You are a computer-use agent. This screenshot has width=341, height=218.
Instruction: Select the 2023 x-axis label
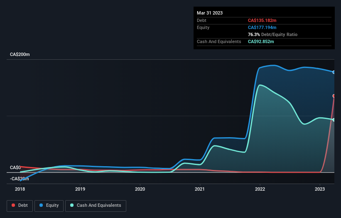320,189
